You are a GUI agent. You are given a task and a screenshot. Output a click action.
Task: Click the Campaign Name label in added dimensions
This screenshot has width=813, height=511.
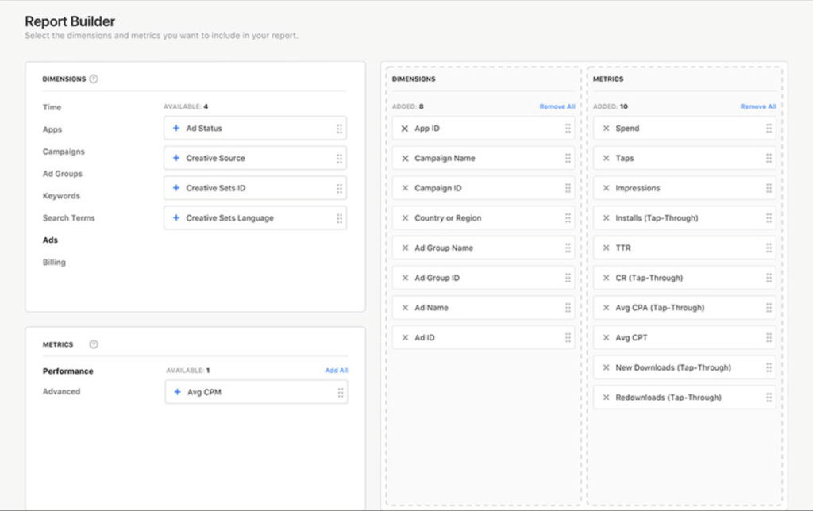click(x=445, y=158)
